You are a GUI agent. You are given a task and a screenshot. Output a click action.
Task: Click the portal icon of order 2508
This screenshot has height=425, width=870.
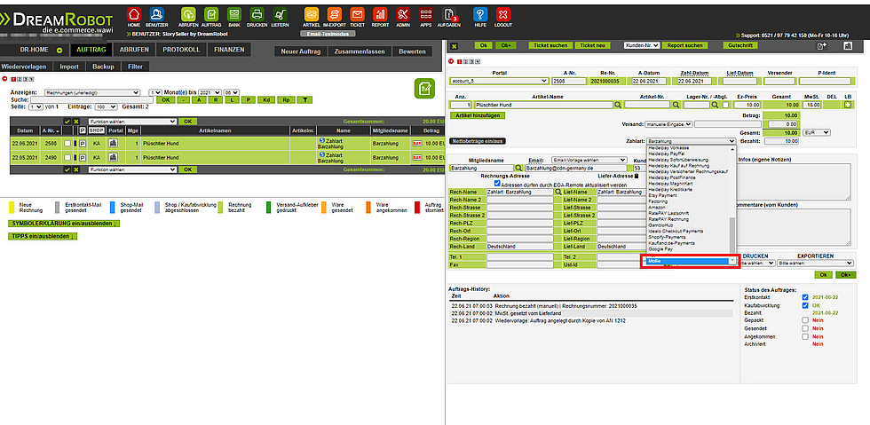tap(113, 143)
